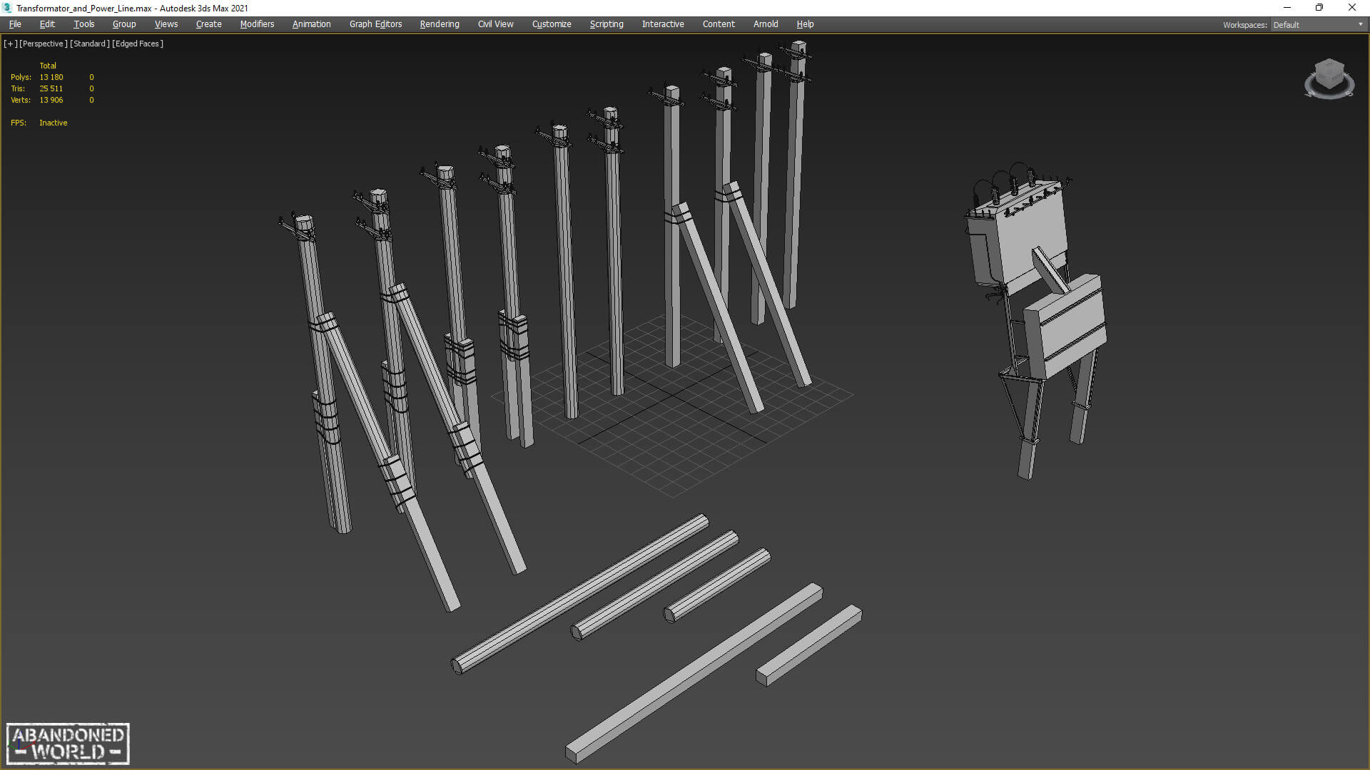Restore down the 3ds Max window
Image resolution: width=1370 pixels, height=770 pixels.
point(1319,8)
